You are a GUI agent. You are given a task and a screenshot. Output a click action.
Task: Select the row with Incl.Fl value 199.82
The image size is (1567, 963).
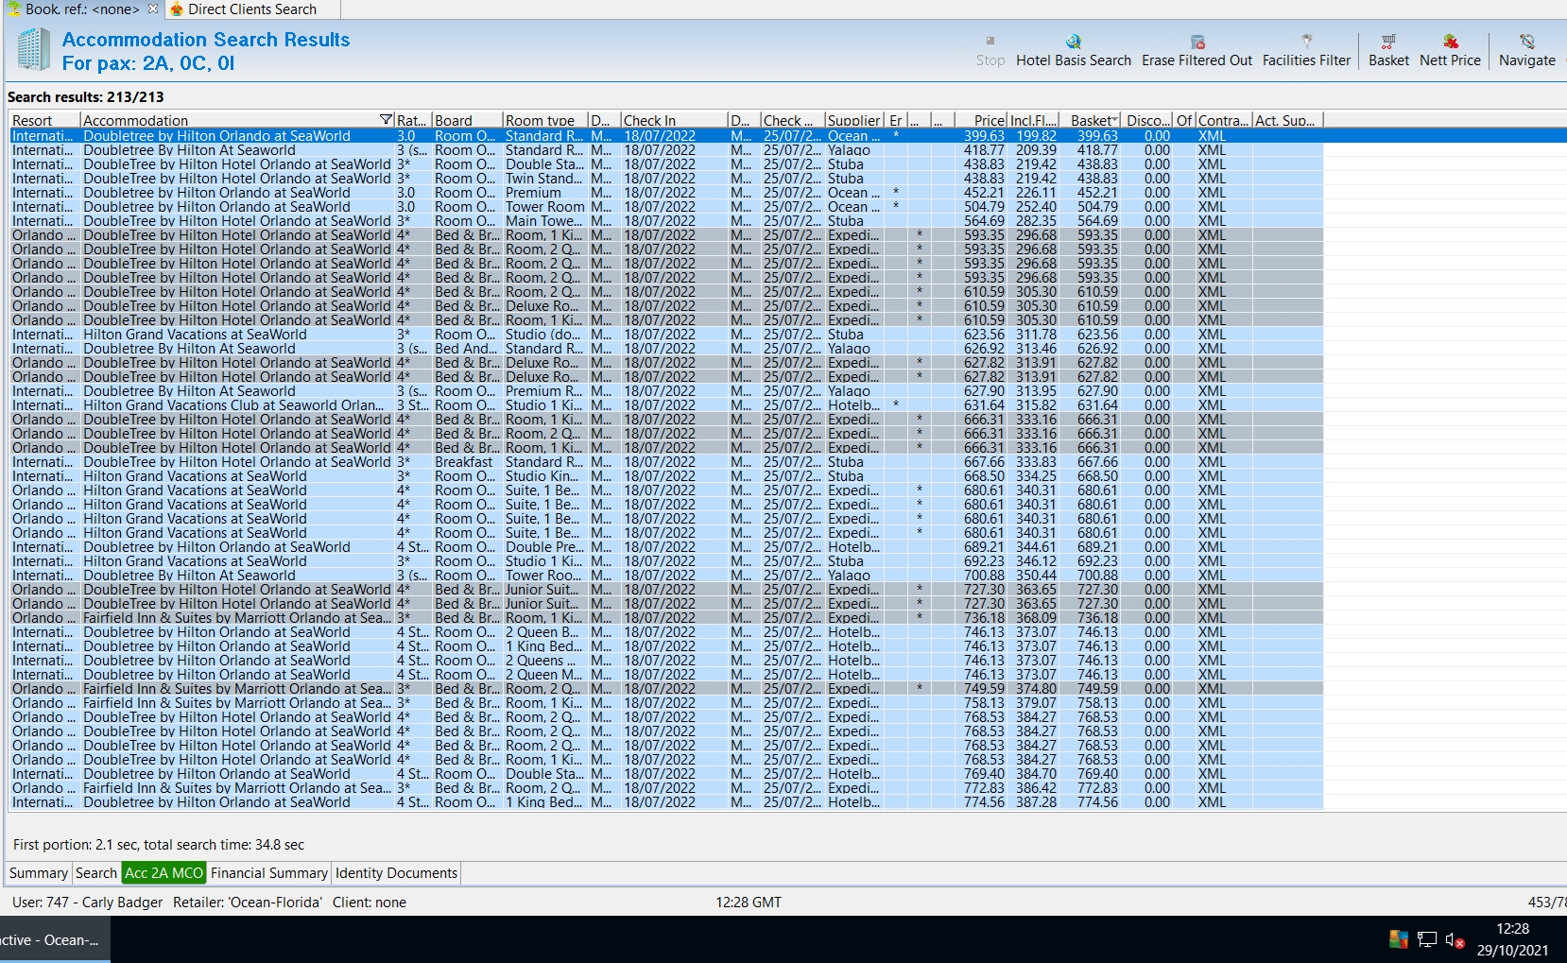pyautogui.click(x=666, y=136)
